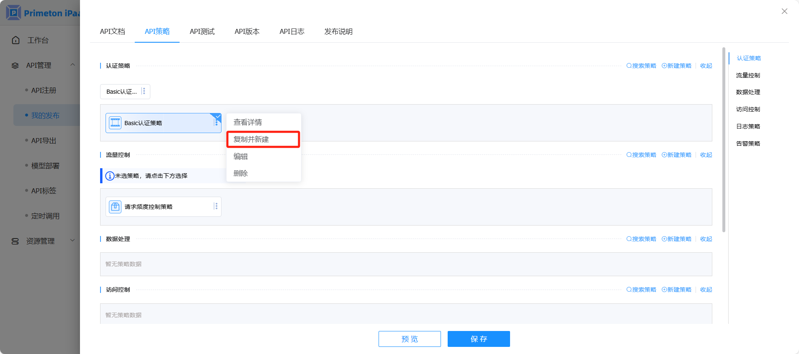The height and width of the screenshot is (354, 799).
Task: Click 新建策略 in the 流量控制 section
Action: click(x=676, y=155)
